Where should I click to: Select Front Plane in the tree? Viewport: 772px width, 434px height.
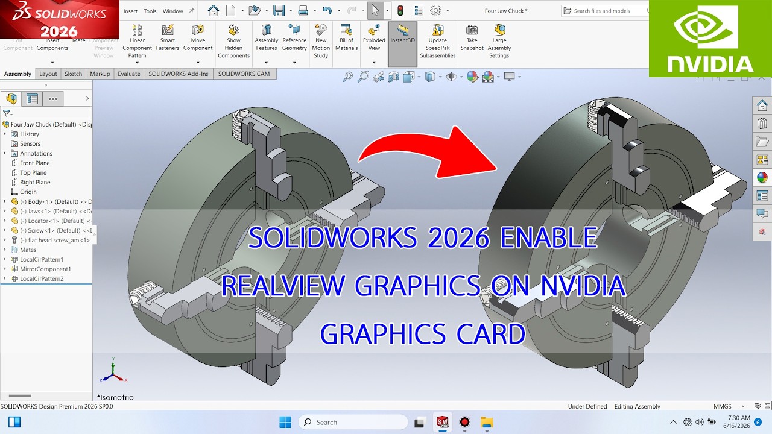coord(35,163)
